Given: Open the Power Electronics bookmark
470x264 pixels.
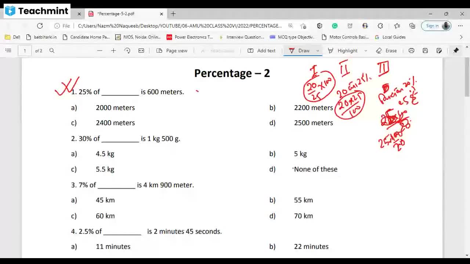Looking at the screenshot, I should (190, 37).
